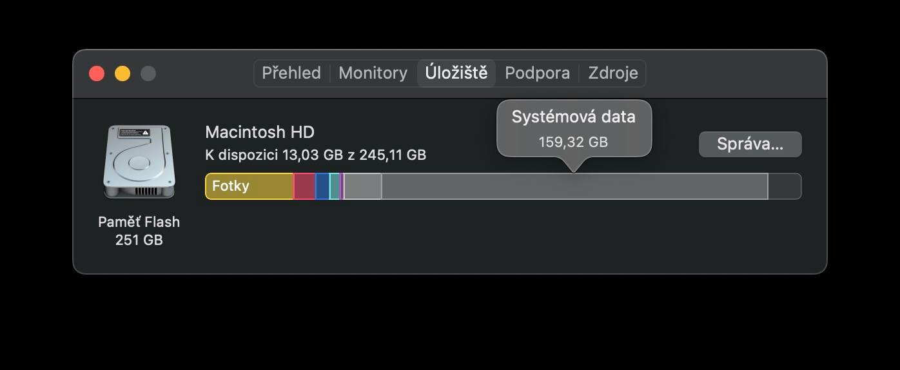Click the dark blue storage bar segment
The image size is (900, 370).
[322, 186]
